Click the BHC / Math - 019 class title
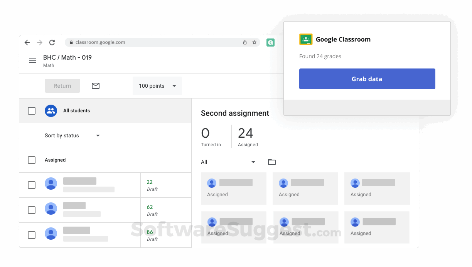 click(x=67, y=57)
